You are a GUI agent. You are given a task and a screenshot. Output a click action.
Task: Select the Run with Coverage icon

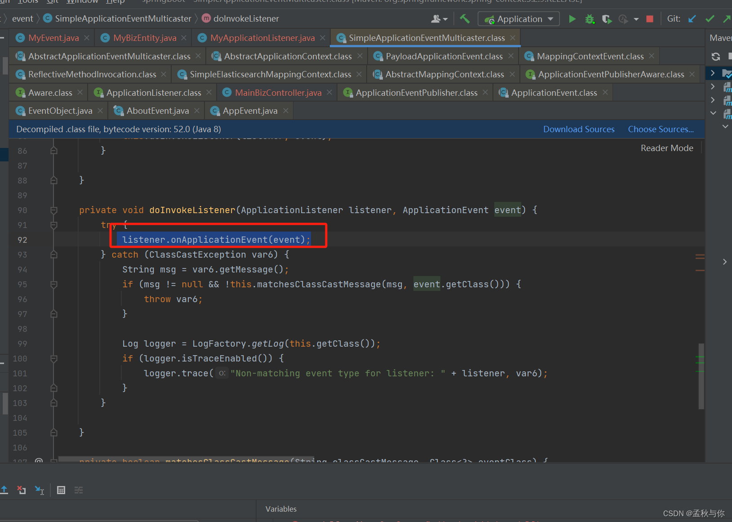pyautogui.click(x=607, y=18)
